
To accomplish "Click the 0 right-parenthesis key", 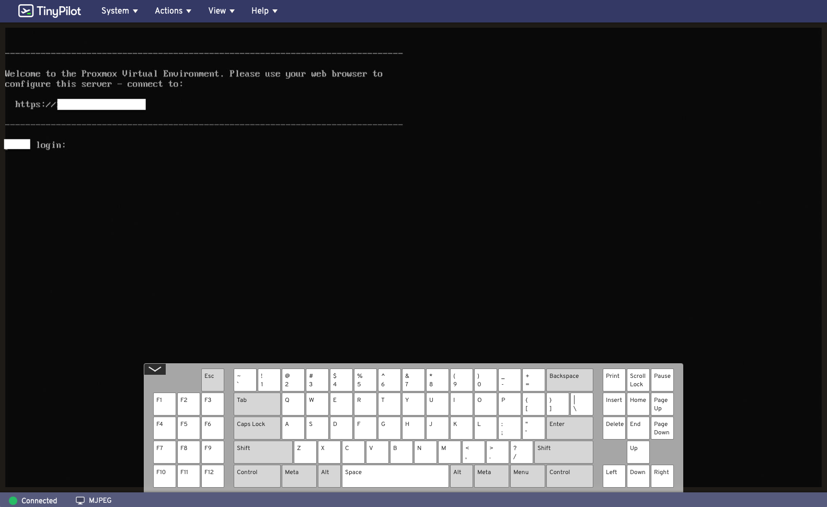I will tap(486, 380).
